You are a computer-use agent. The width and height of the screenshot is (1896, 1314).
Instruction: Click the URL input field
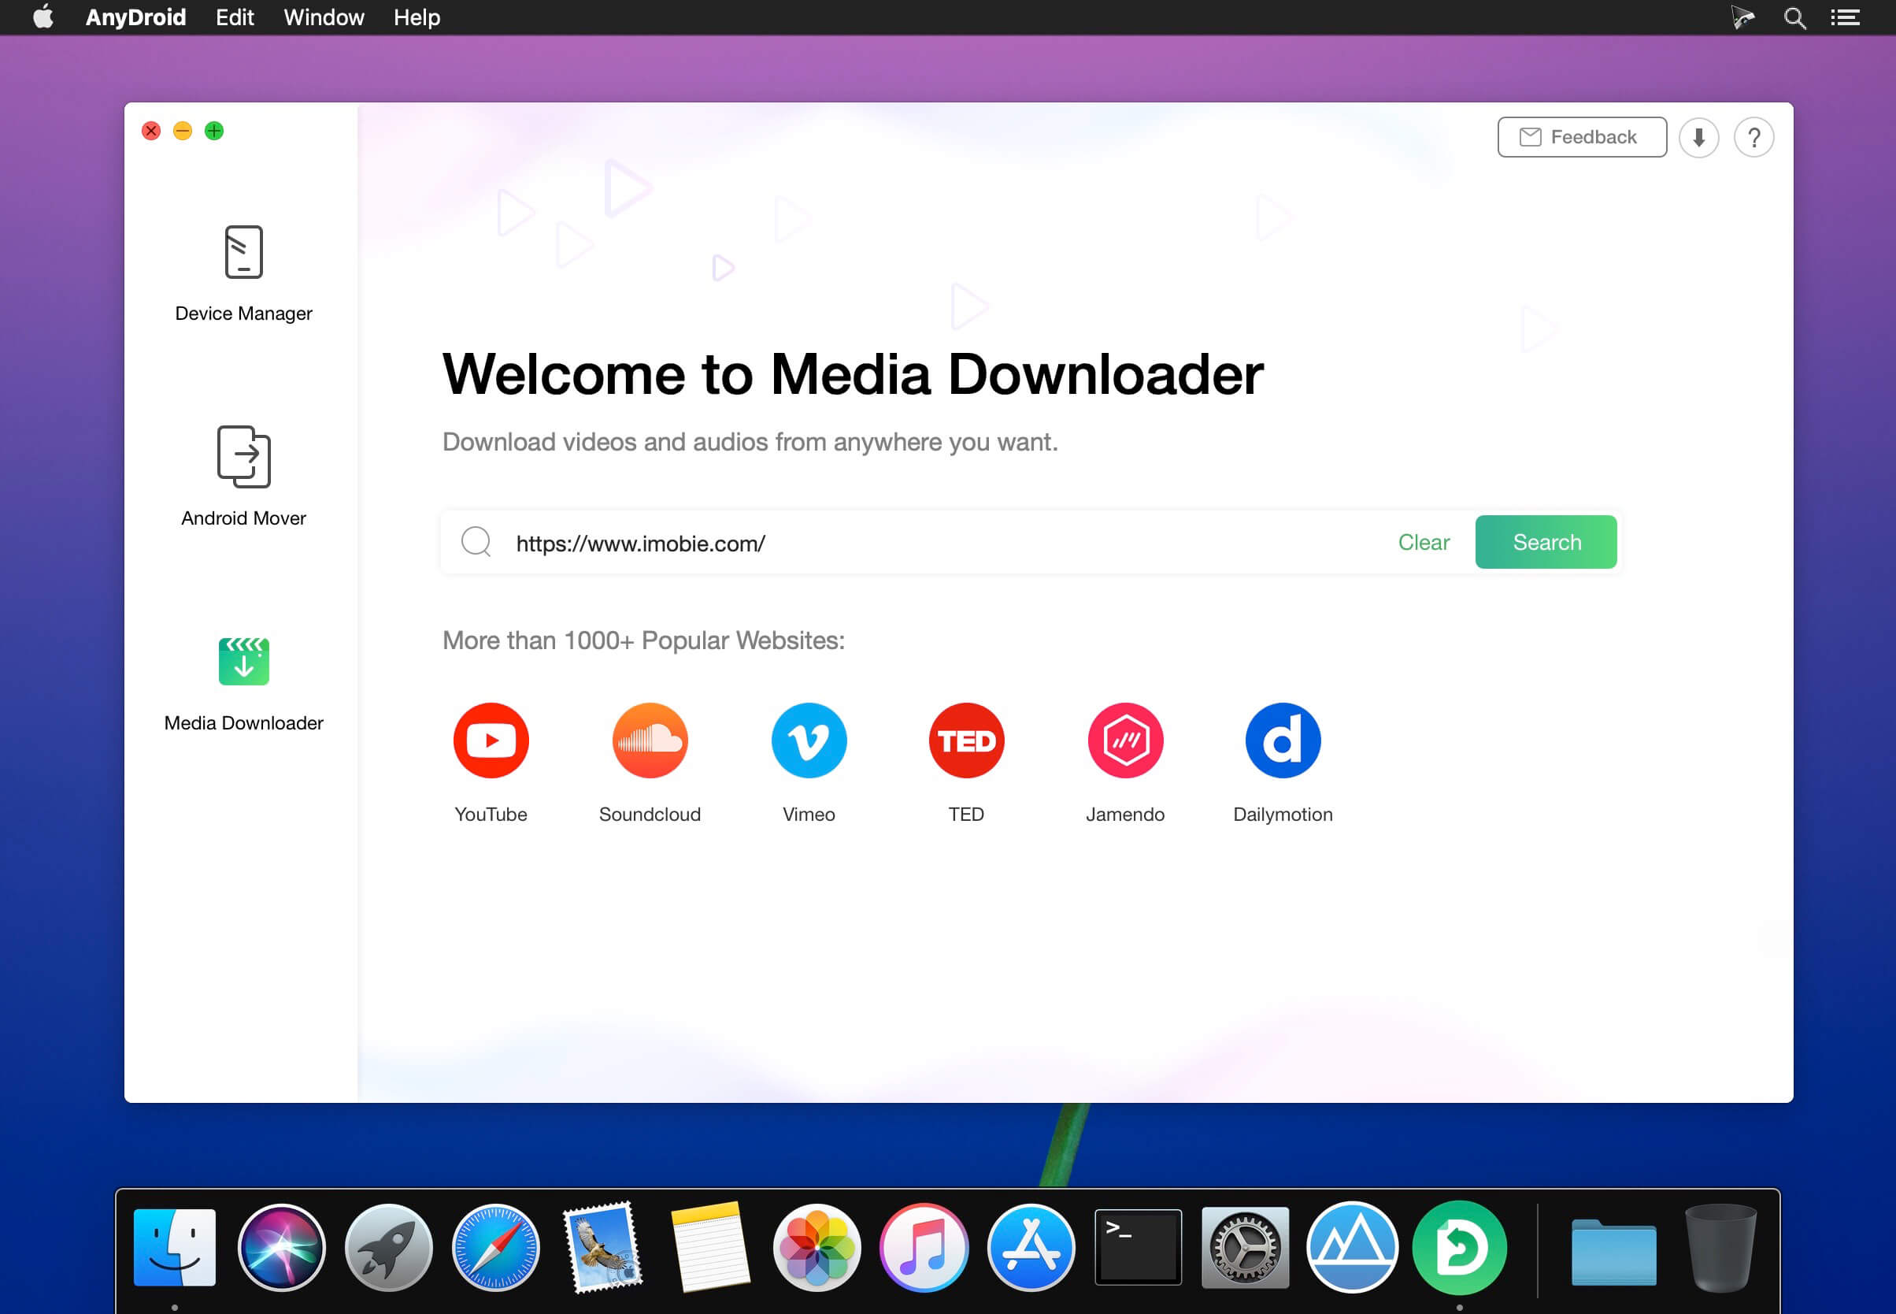pos(905,542)
